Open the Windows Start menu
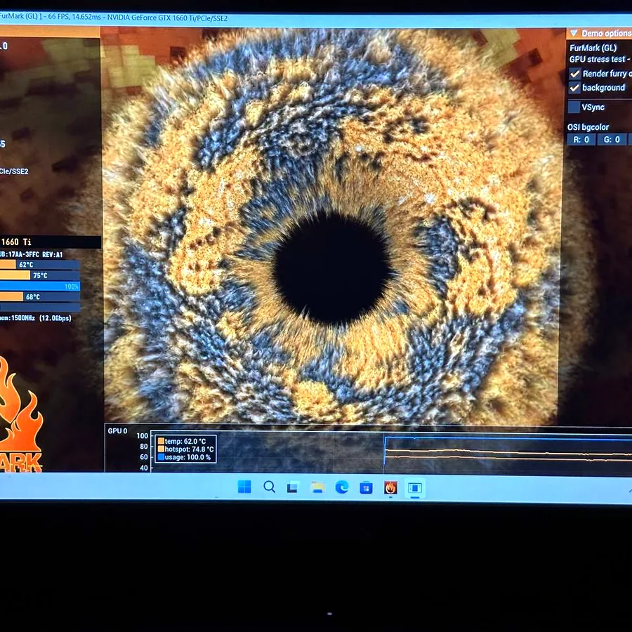The width and height of the screenshot is (632, 632). pos(244,487)
